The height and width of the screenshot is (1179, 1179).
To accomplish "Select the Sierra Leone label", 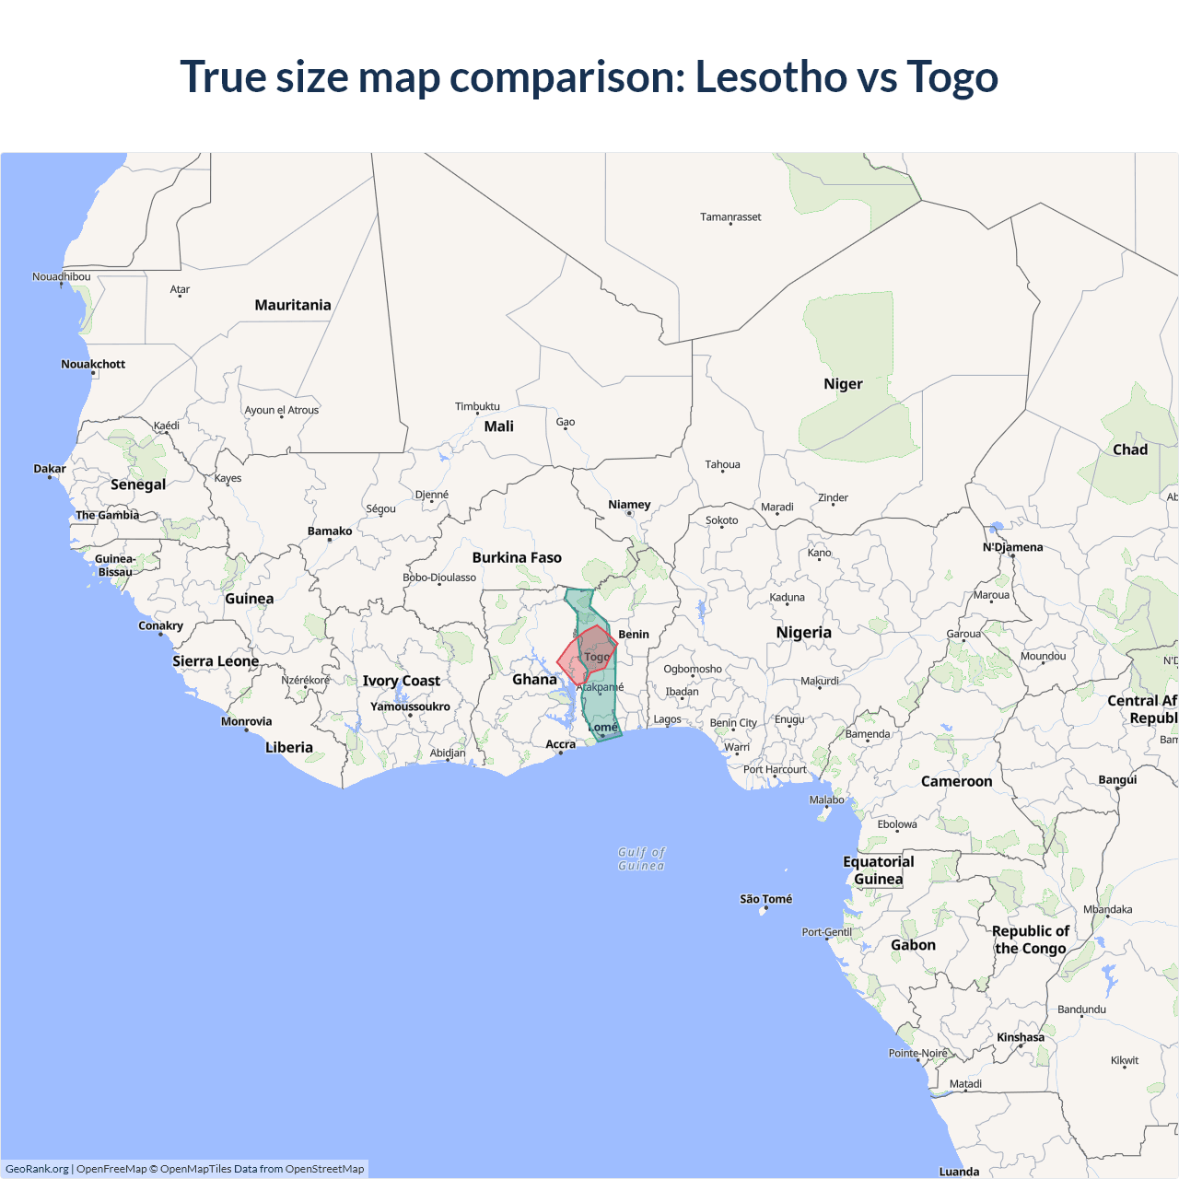I will [216, 661].
